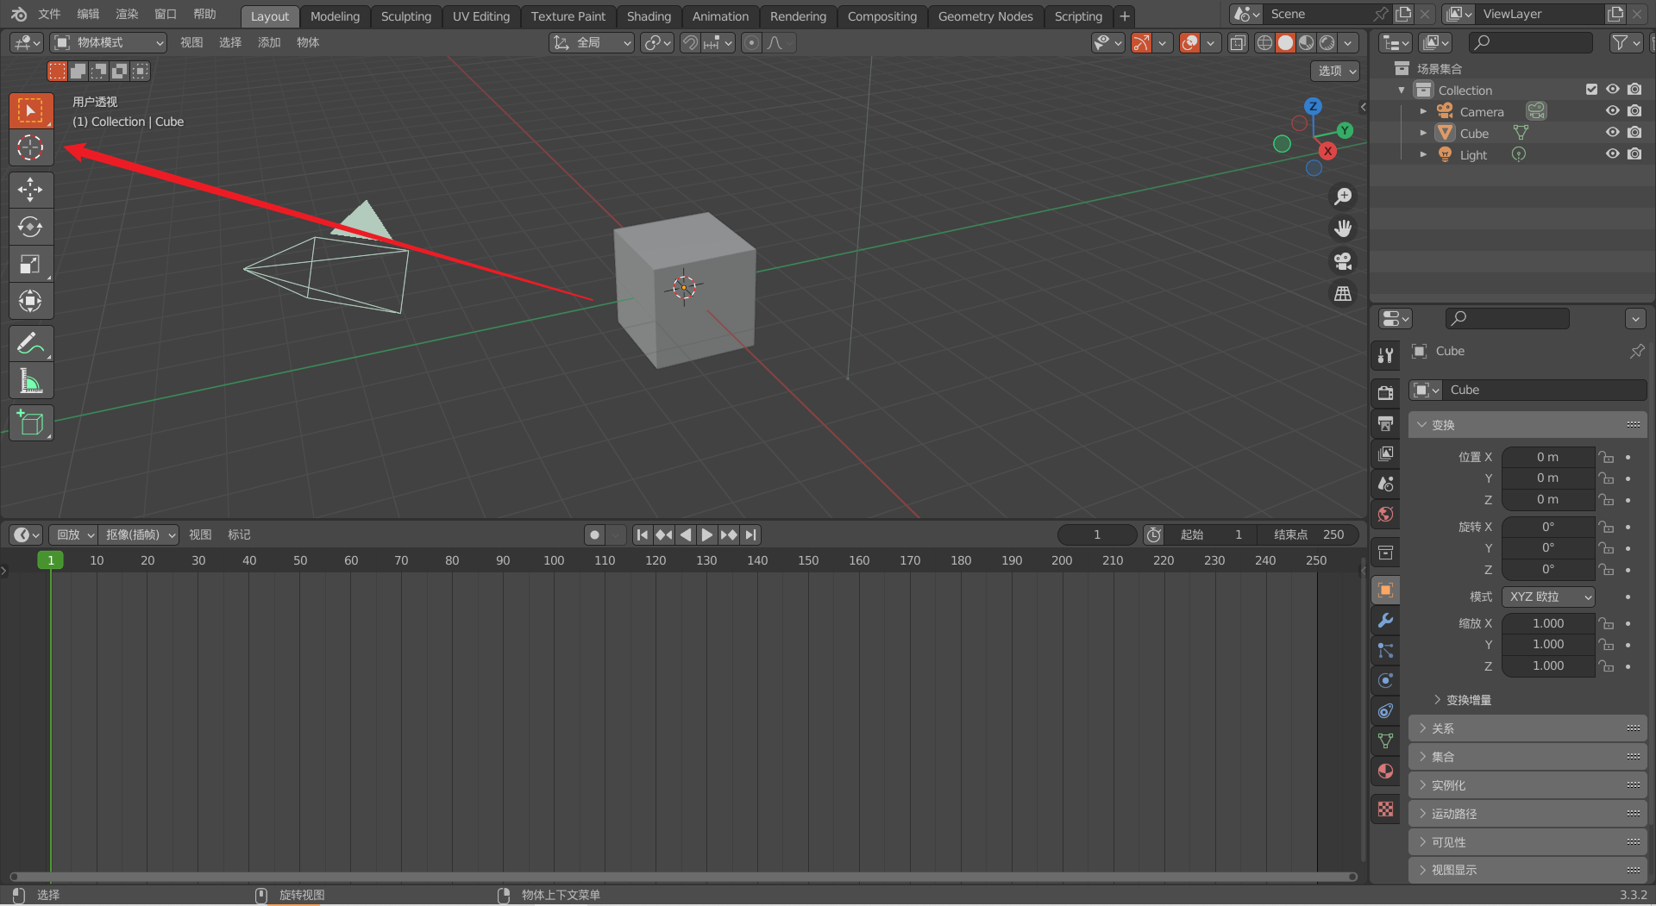Expand the 关系 panel

(x=1527, y=728)
